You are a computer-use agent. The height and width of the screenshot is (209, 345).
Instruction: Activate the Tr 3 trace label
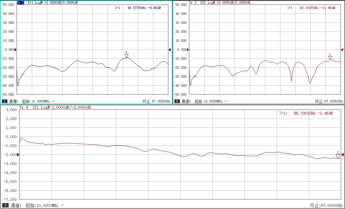[x=193, y=2]
